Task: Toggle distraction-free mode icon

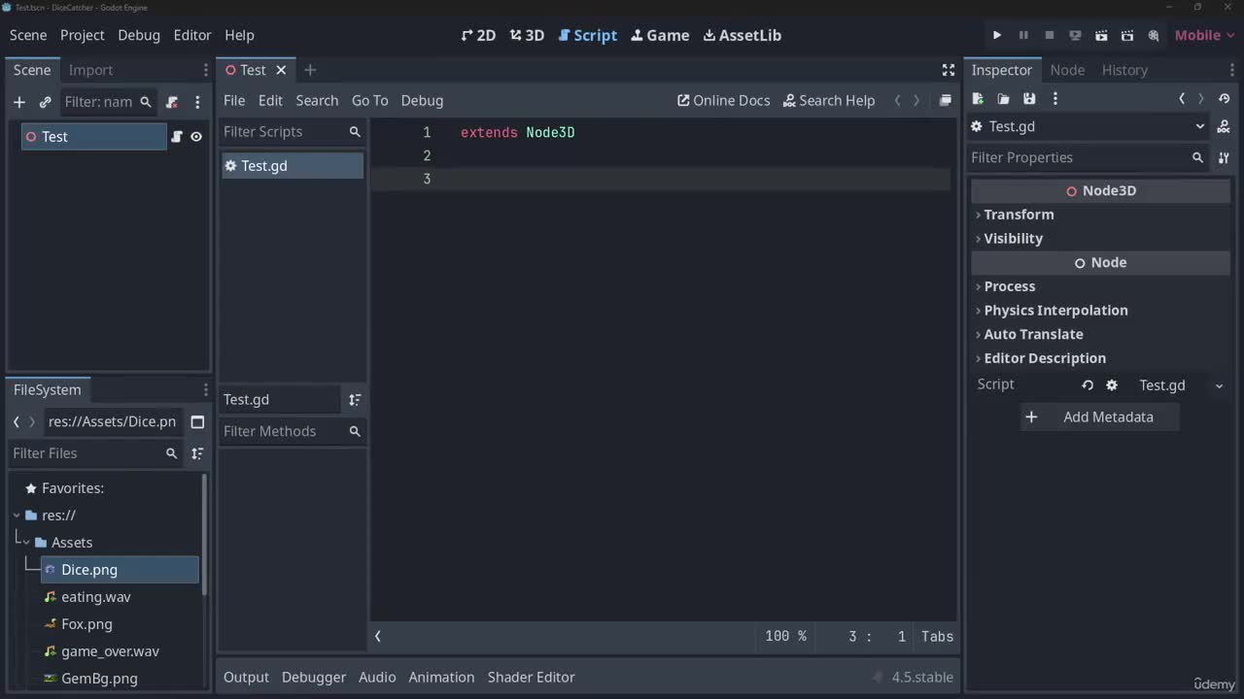Action: [x=949, y=70]
